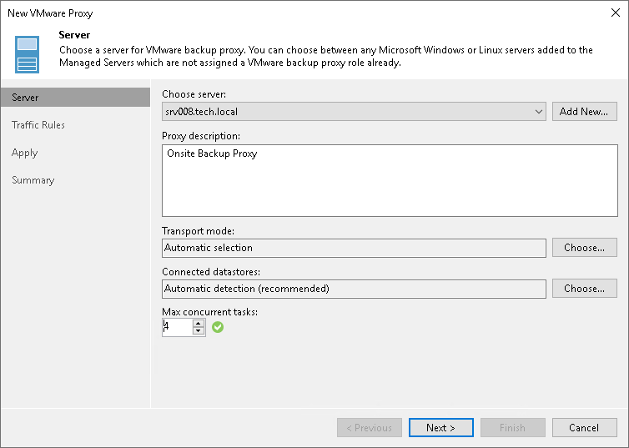Choose the transport mode
The width and height of the screenshot is (629, 448).
click(584, 248)
